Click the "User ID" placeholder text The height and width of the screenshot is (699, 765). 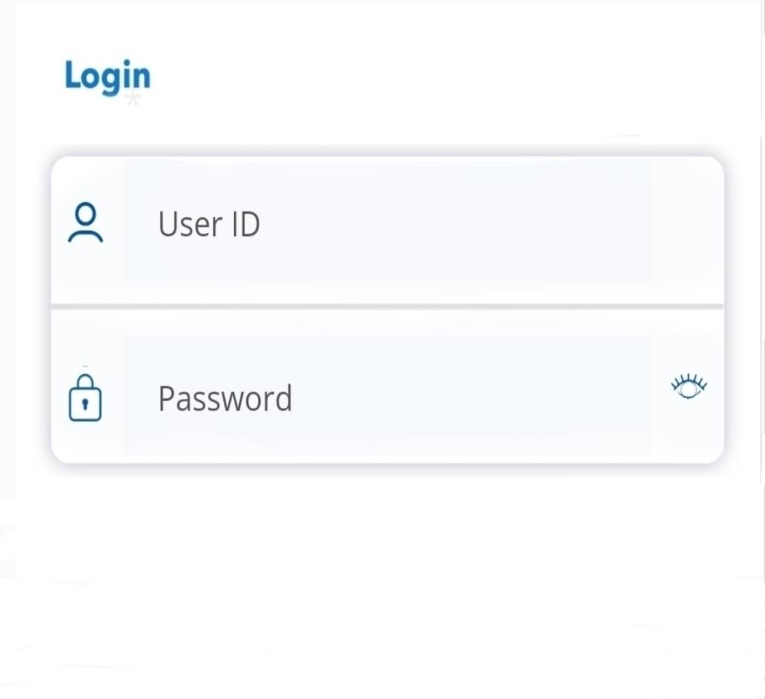point(209,224)
